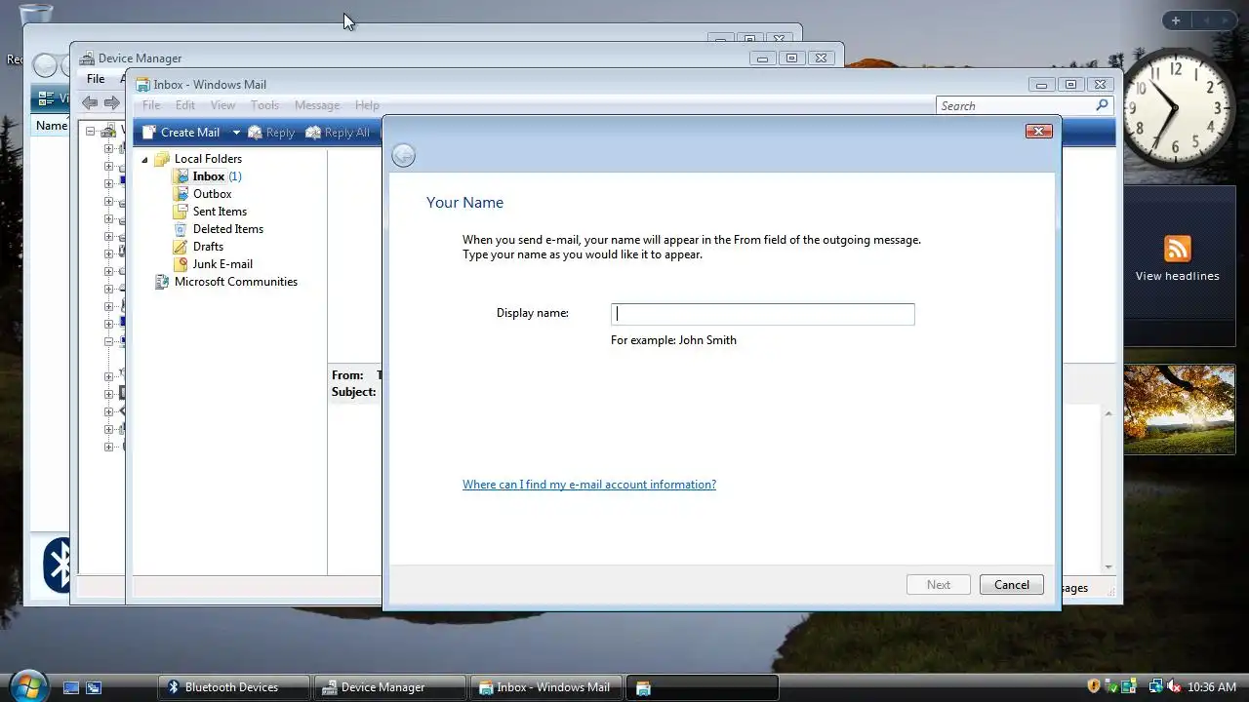Open the Create Mail dropdown arrow
The height and width of the screenshot is (702, 1249).
click(x=235, y=133)
